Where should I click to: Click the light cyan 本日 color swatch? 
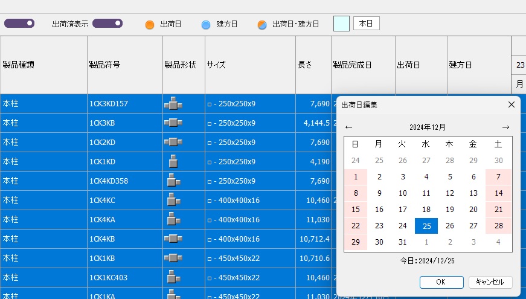click(341, 24)
